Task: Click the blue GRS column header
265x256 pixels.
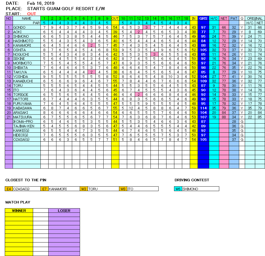Action: click(203, 18)
